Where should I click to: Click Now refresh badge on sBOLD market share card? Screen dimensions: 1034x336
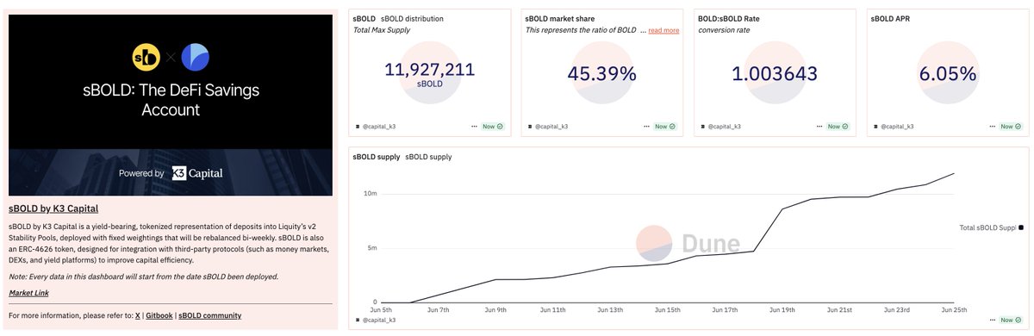(665, 127)
